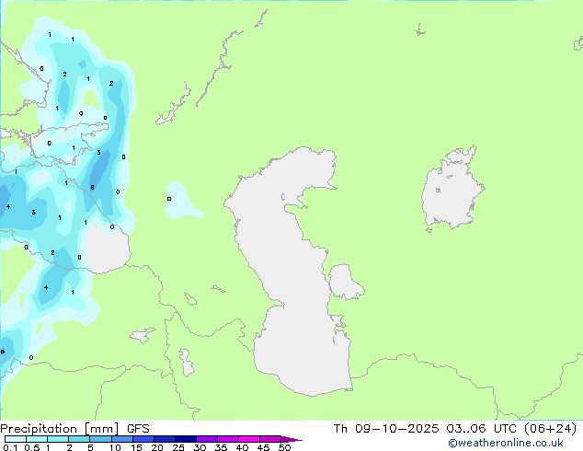
Task: Click the "20" legend label
Action: tap(157, 447)
